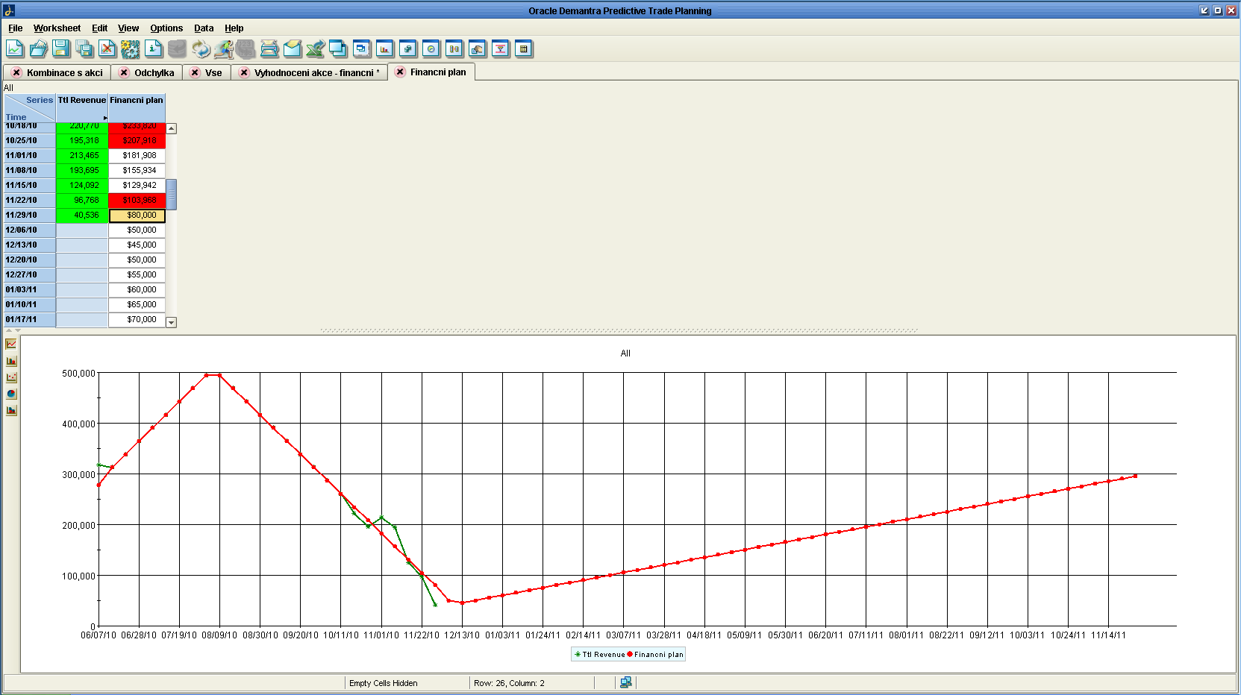This screenshot has height=695, width=1241.
Task: Collapse the table panel with the up arrow
Action: pos(9,330)
